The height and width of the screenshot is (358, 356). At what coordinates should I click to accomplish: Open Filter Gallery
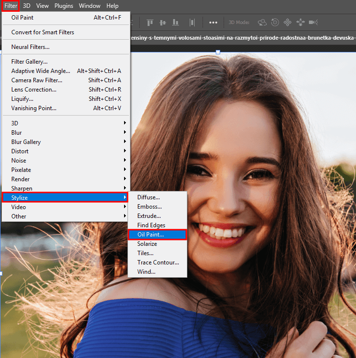66,62
